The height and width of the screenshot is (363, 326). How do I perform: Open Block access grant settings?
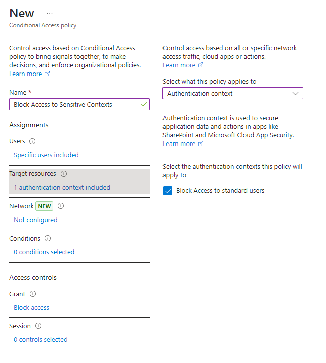[32, 307]
